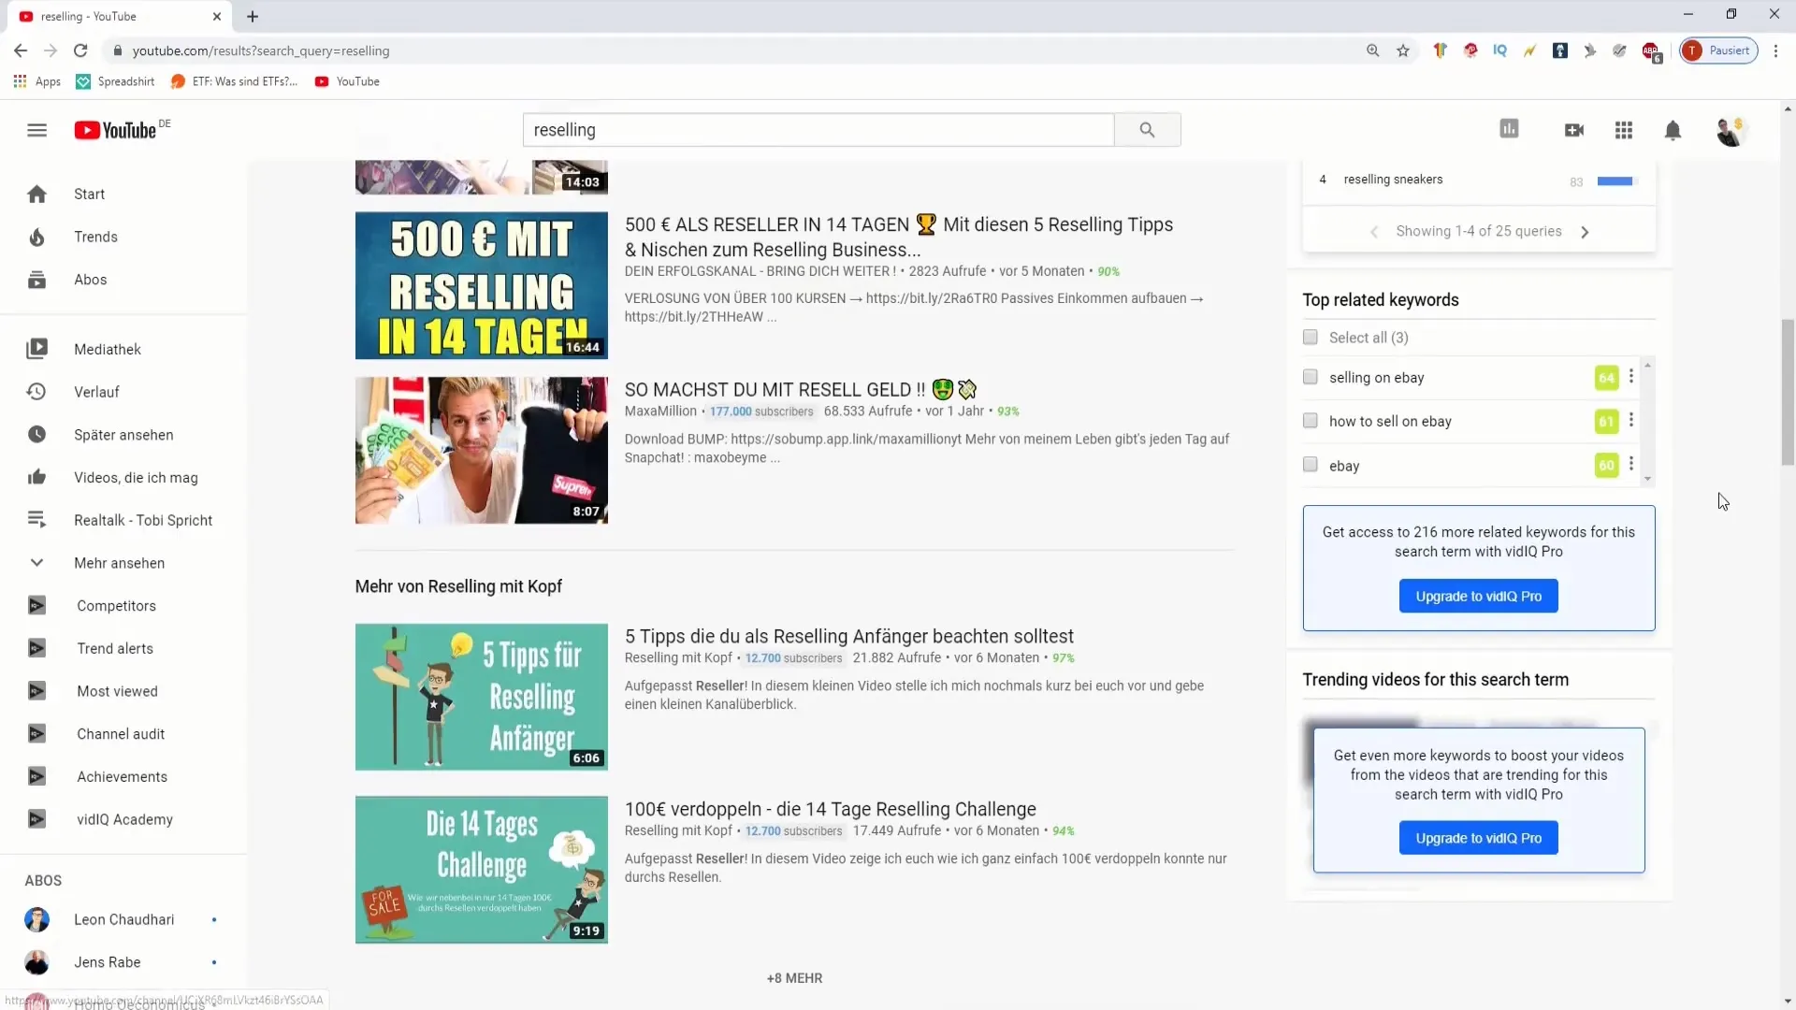Open the Spreadshirt bookmark
The width and height of the screenshot is (1796, 1010).
[115, 81]
